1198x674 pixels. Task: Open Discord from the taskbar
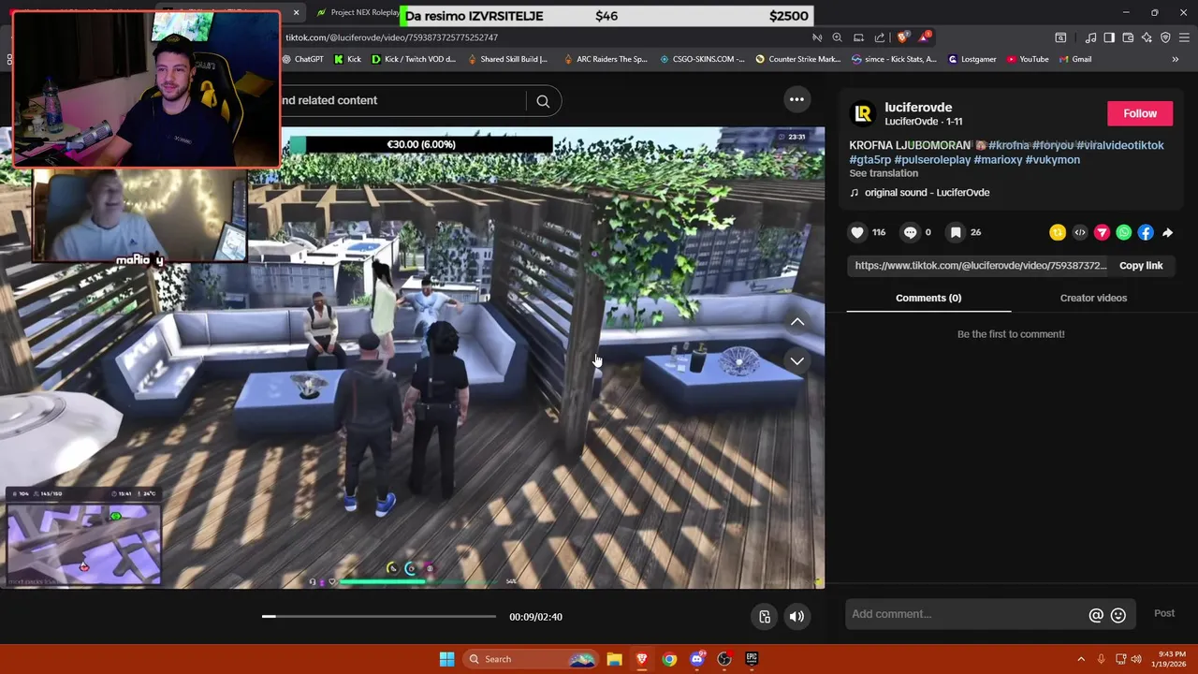696,659
